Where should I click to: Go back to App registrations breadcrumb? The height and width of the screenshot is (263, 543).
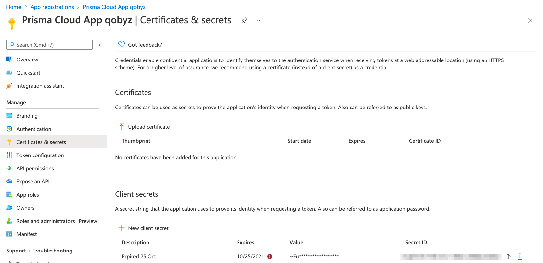[x=52, y=7]
